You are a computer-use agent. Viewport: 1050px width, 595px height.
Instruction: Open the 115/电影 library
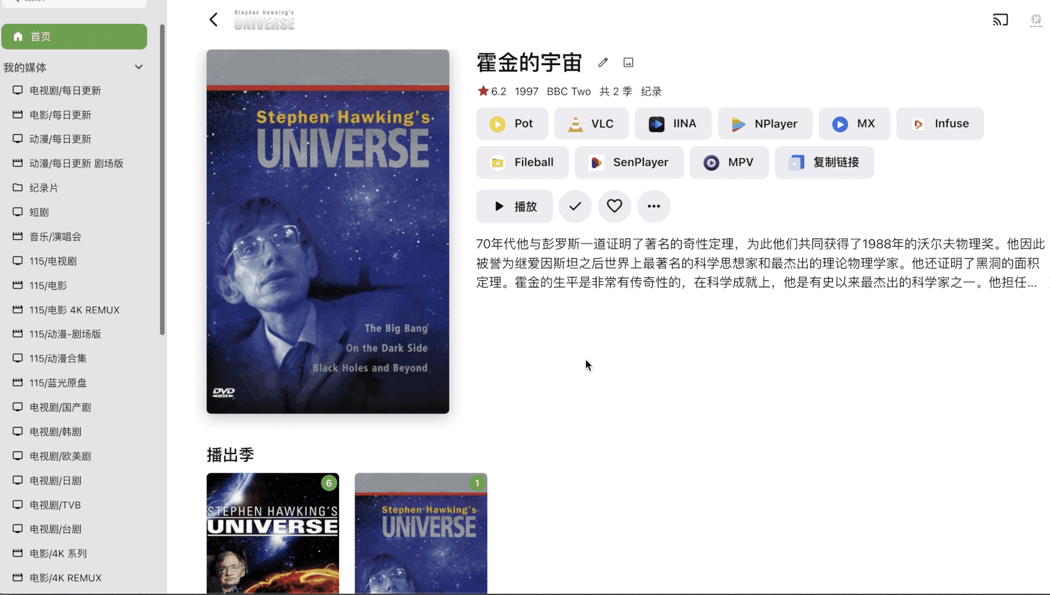coord(74,286)
